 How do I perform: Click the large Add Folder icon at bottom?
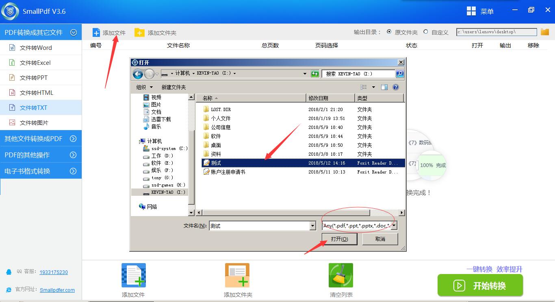pyautogui.click(x=237, y=276)
